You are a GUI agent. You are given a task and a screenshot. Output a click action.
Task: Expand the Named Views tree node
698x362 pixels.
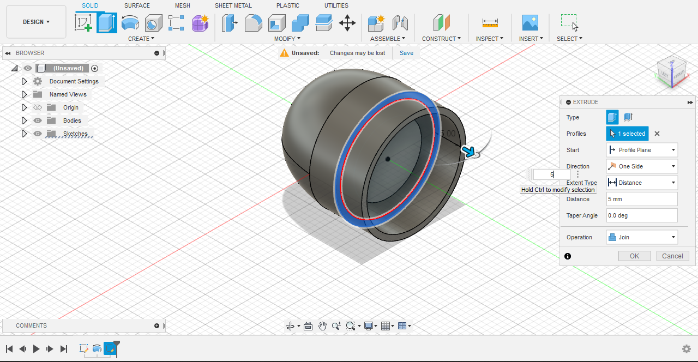(24, 94)
